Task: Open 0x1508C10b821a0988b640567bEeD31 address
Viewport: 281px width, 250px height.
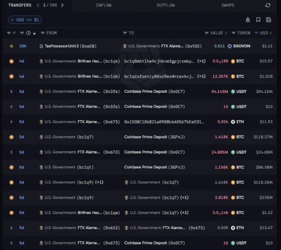Action: [x=164, y=122]
